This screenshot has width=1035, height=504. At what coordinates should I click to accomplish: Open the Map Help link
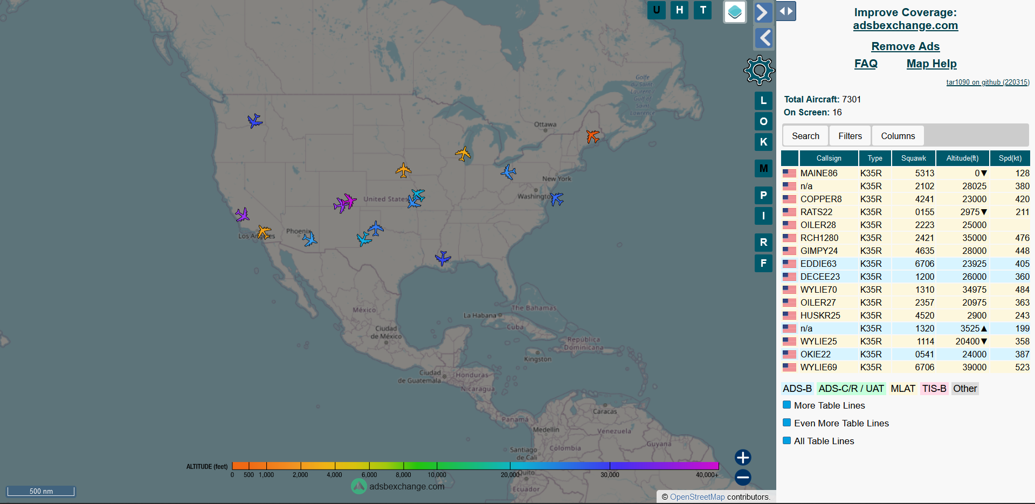[931, 64]
